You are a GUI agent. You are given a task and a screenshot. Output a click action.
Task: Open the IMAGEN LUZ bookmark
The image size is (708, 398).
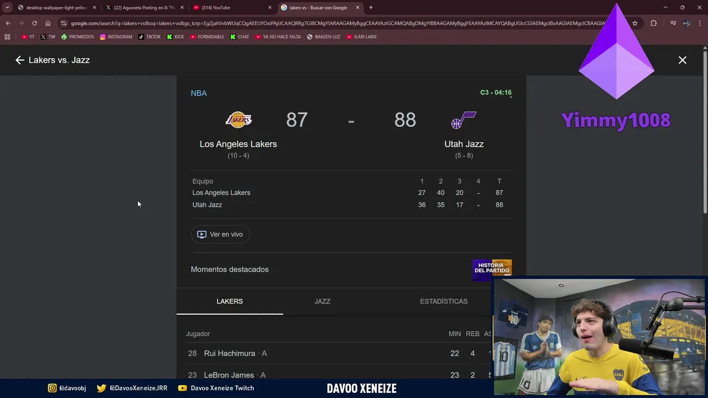[x=324, y=37]
